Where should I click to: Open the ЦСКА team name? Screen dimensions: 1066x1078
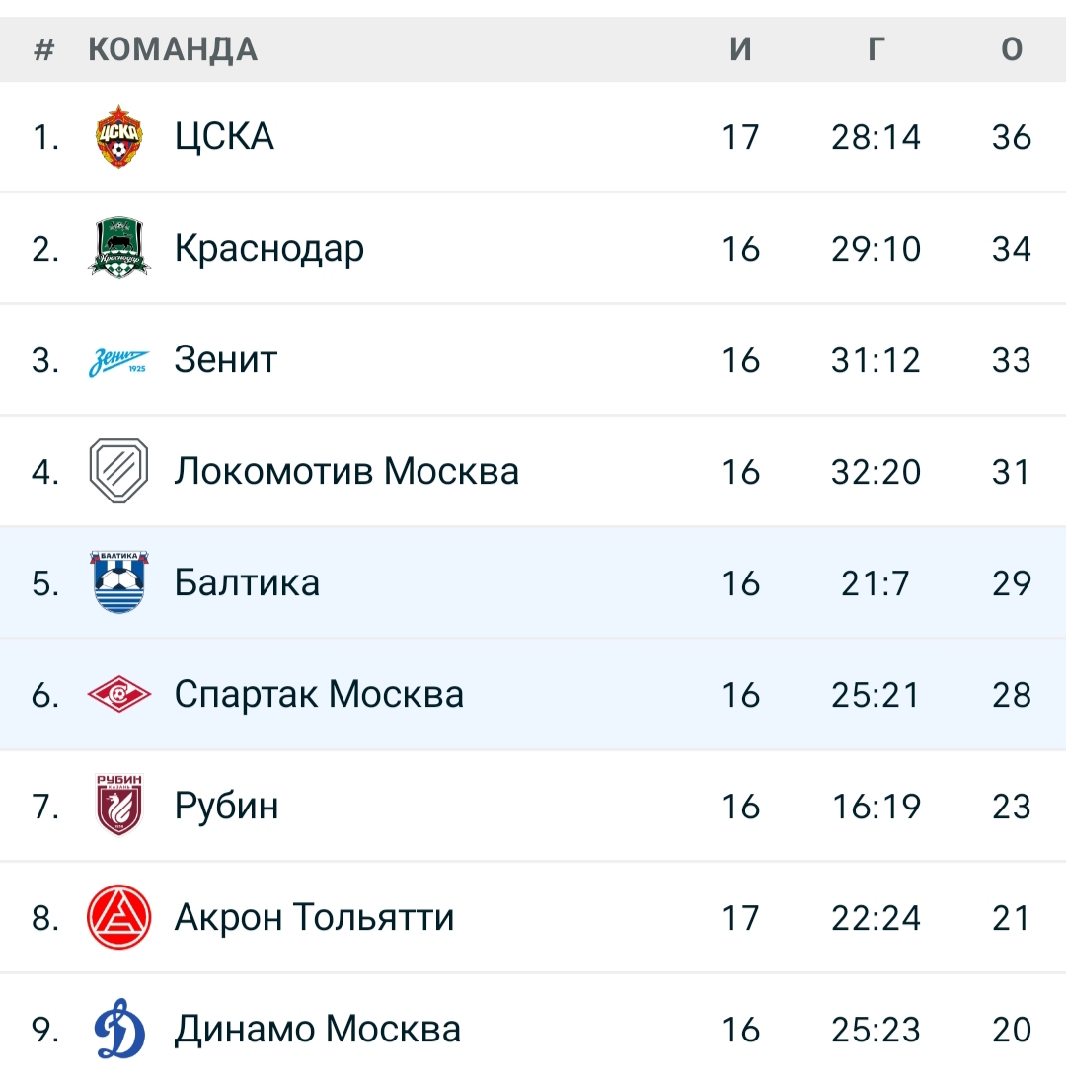[x=224, y=136]
